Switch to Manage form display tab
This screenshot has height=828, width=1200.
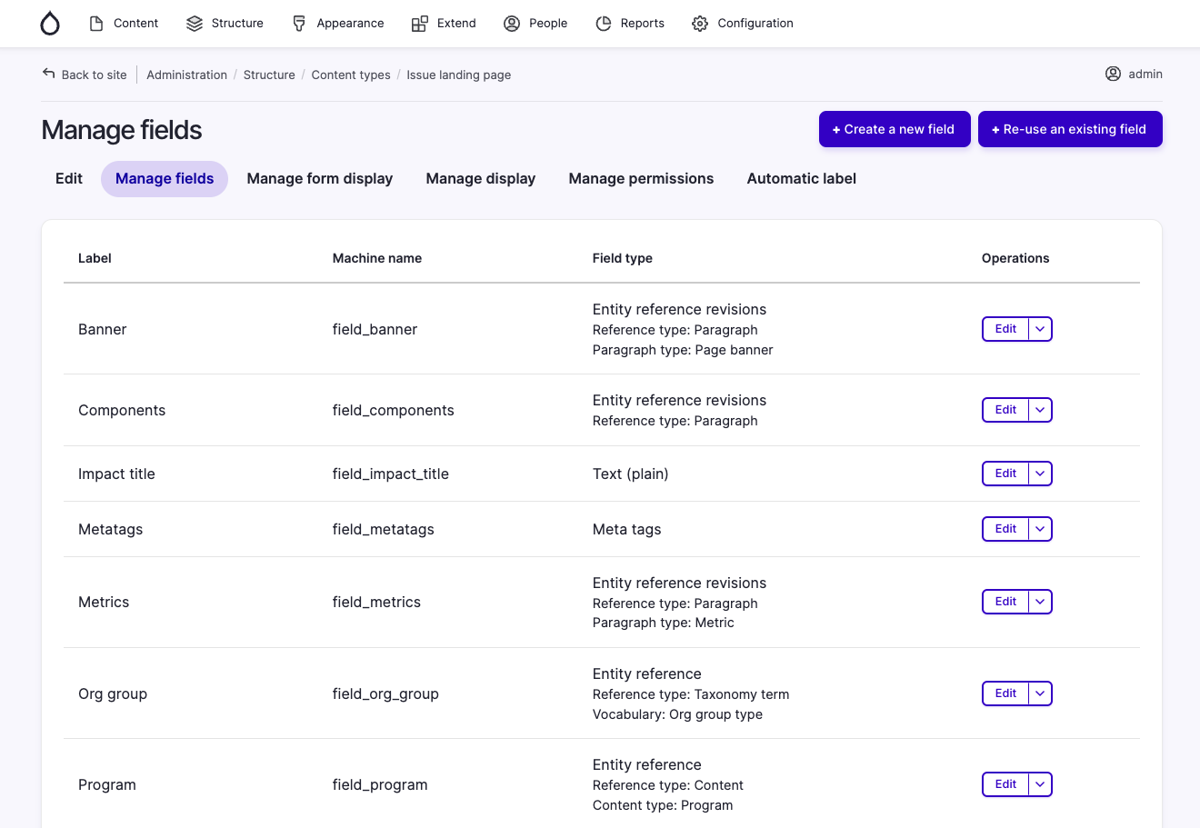pos(320,179)
